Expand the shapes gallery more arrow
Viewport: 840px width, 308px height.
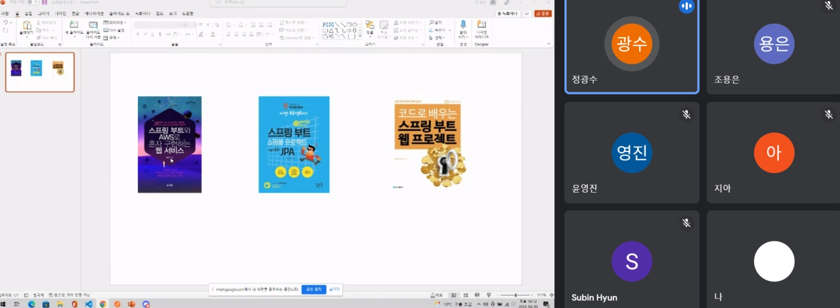[x=361, y=37]
